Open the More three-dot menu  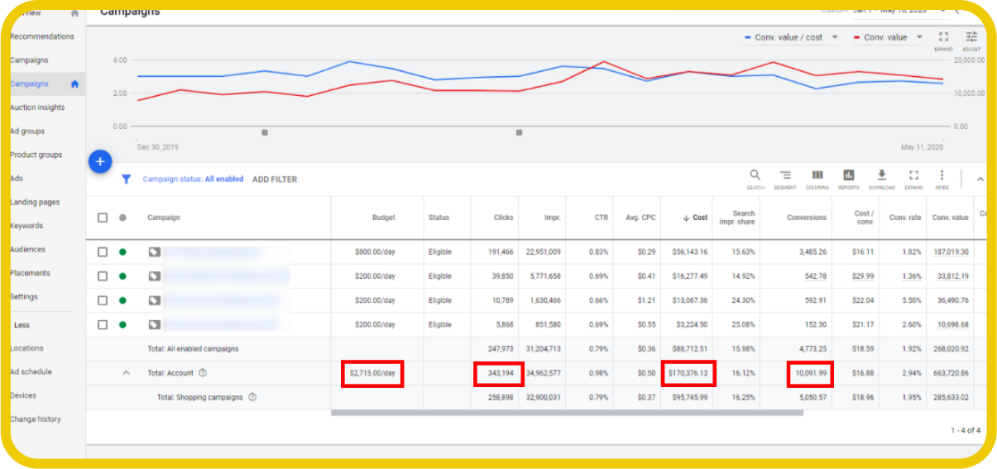[x=942, y=177]
